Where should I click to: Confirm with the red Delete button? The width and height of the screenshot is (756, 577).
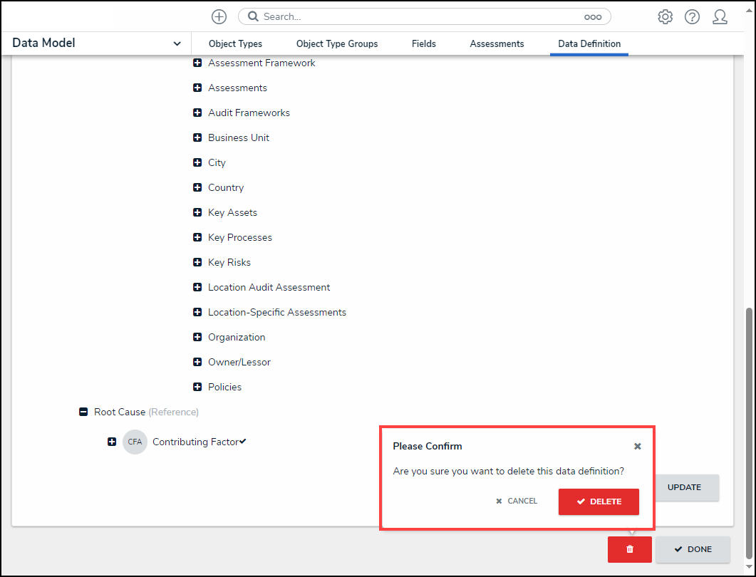click(599, 501)
